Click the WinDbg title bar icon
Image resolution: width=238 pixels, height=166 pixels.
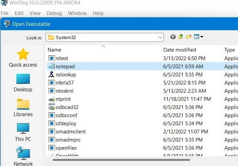pyautogui.click(x=4, y=3)
